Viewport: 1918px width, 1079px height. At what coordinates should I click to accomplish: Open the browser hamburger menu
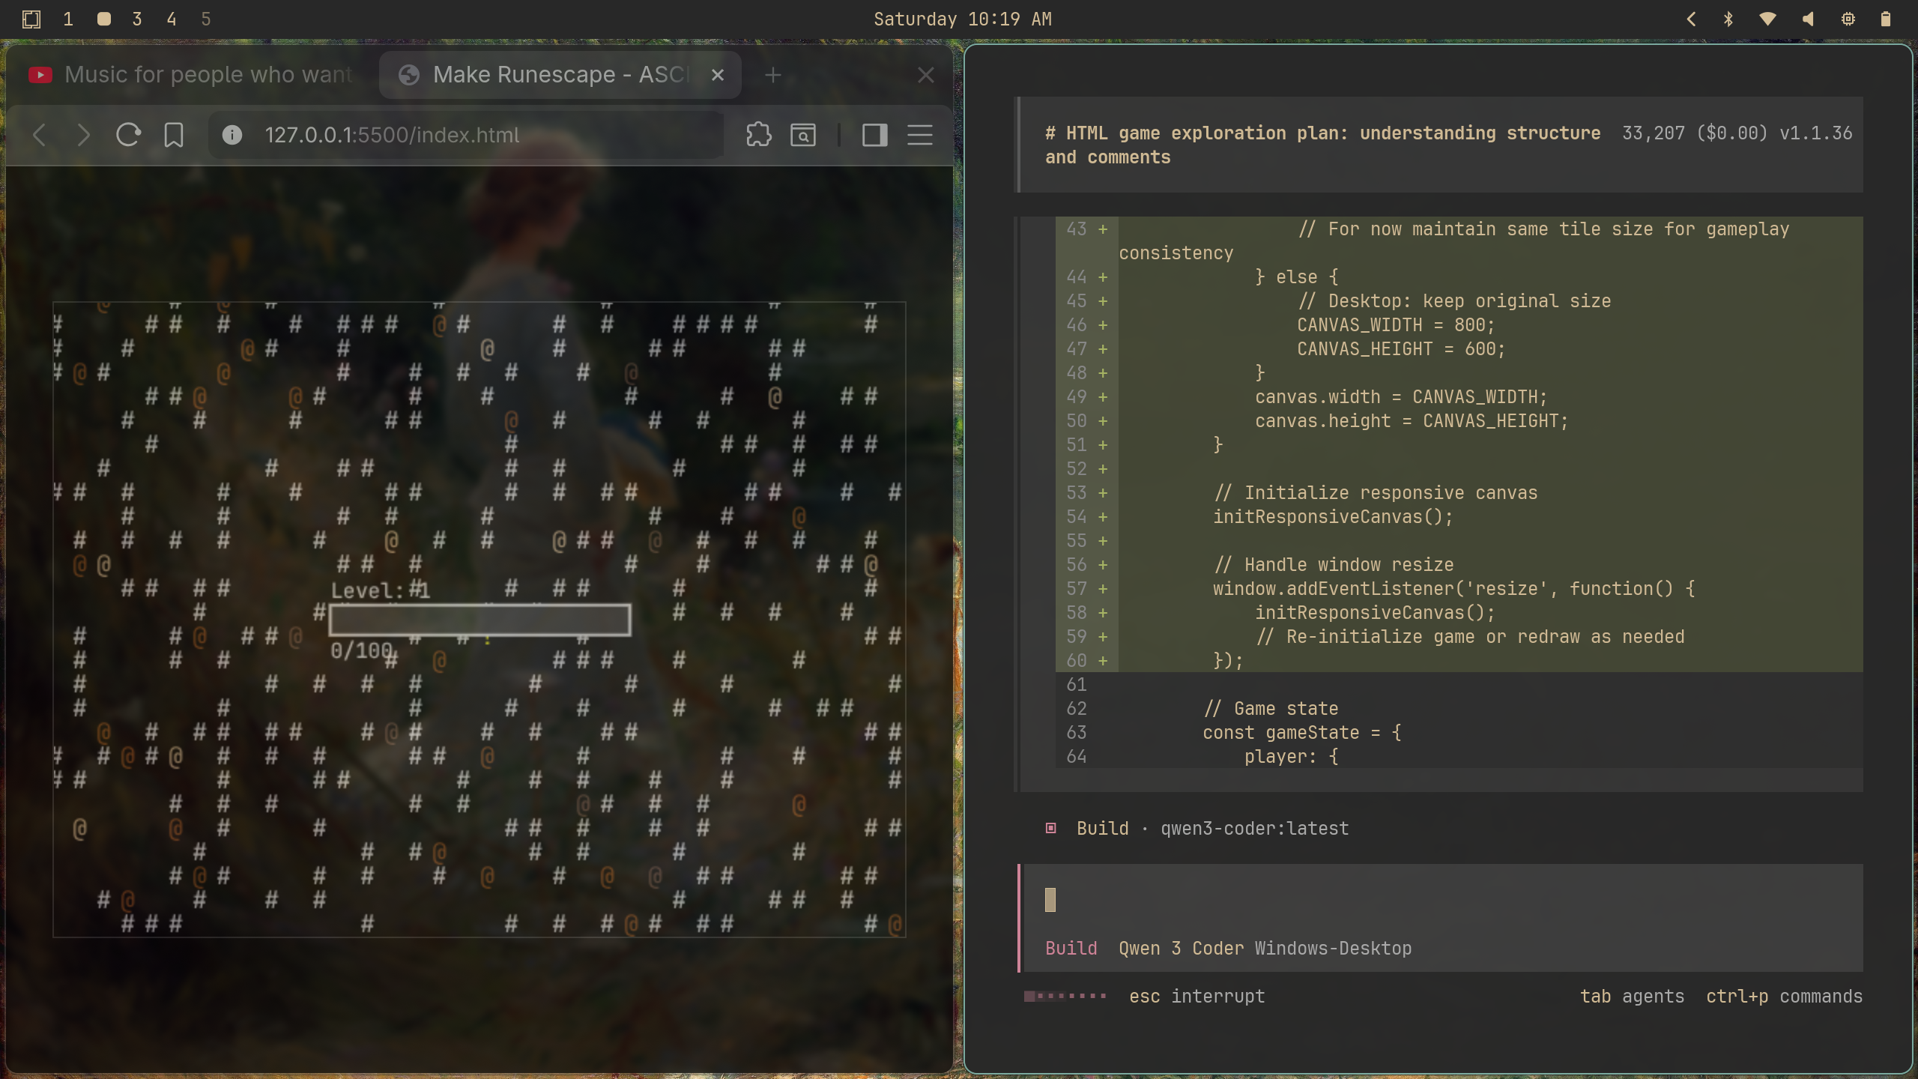(x=919, y=135)
